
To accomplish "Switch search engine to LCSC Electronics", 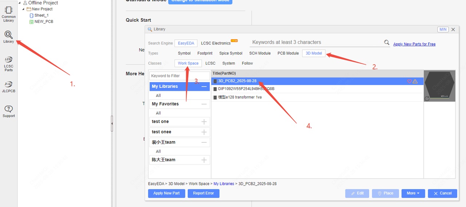I will 216,43.
